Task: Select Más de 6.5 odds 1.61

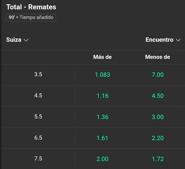Action: click(x=102, y=138)
